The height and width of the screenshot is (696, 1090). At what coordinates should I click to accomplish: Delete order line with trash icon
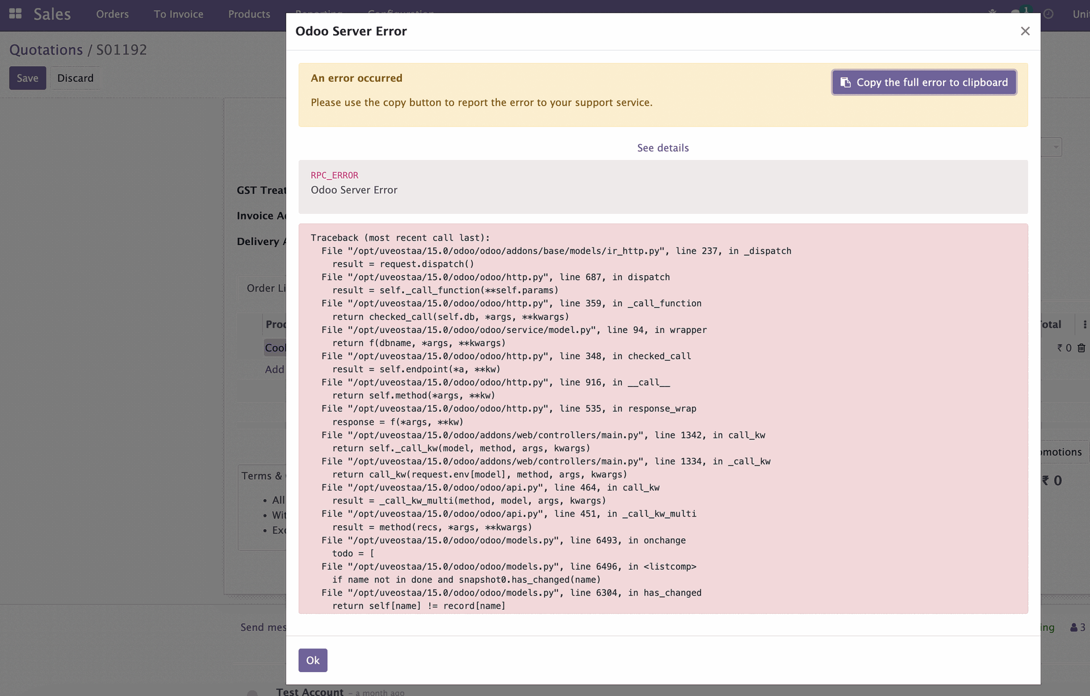tap(1081, 348)
